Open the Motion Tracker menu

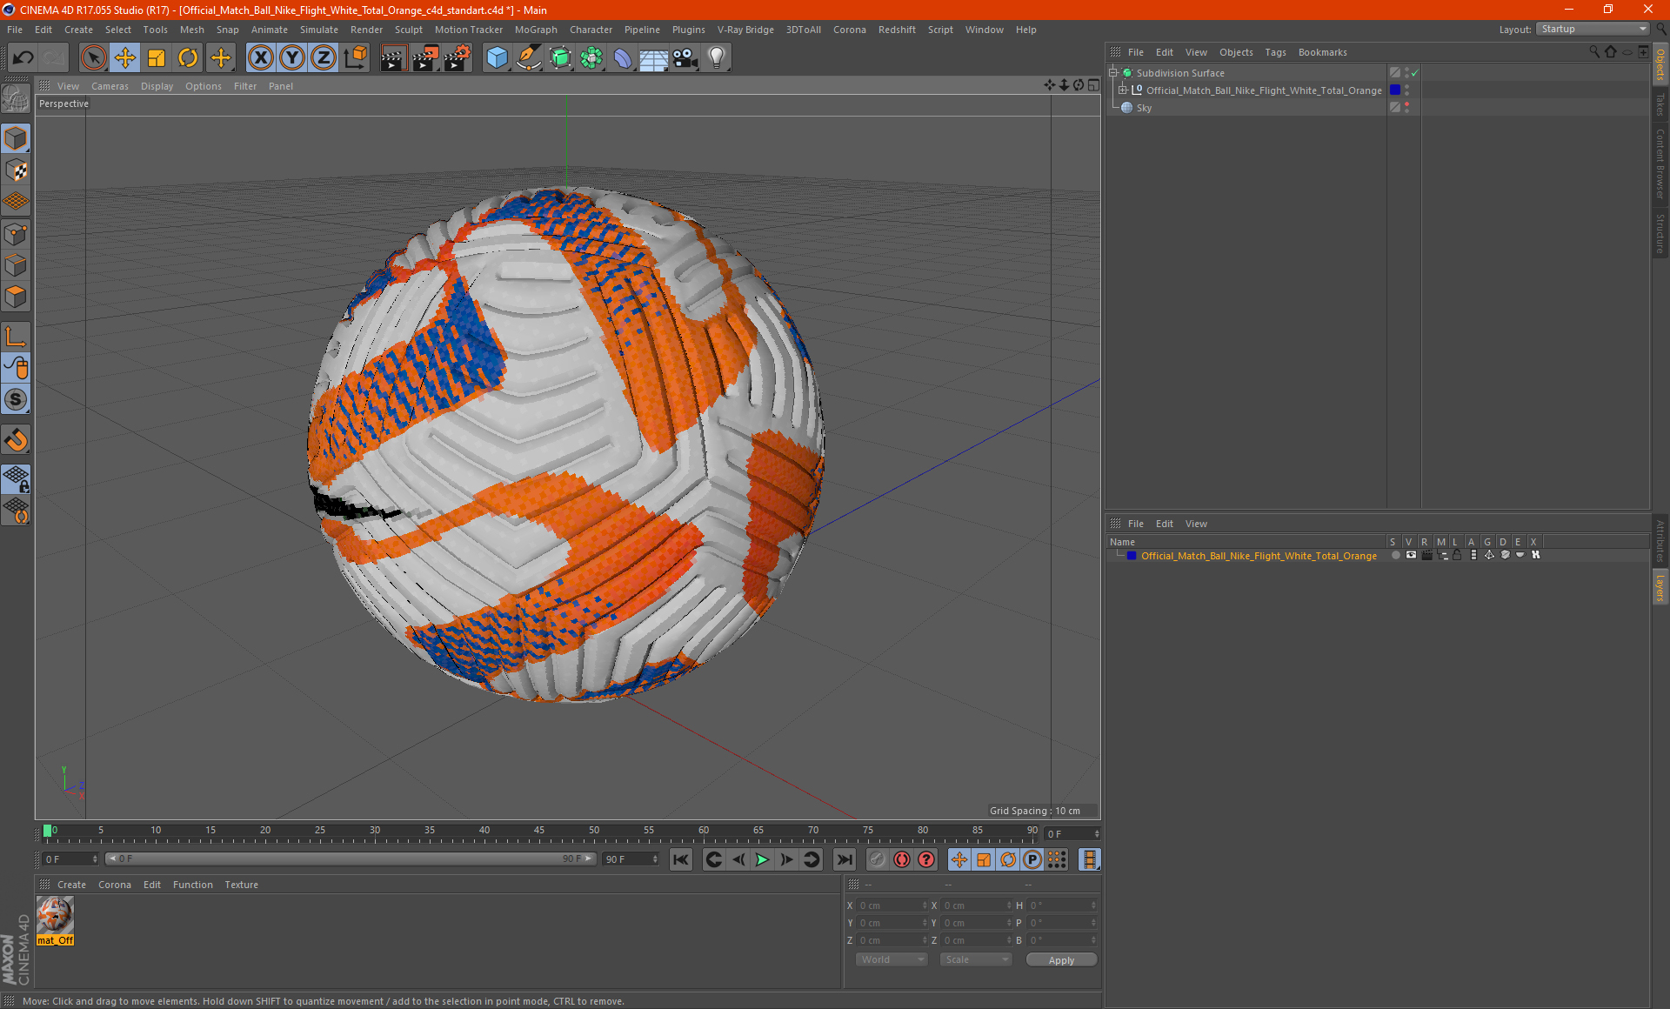pos(469,30)
